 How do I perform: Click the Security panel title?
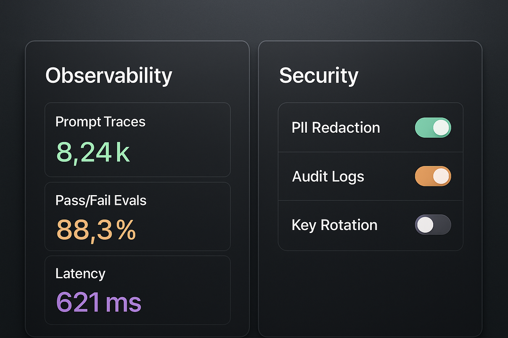(318, 76)
